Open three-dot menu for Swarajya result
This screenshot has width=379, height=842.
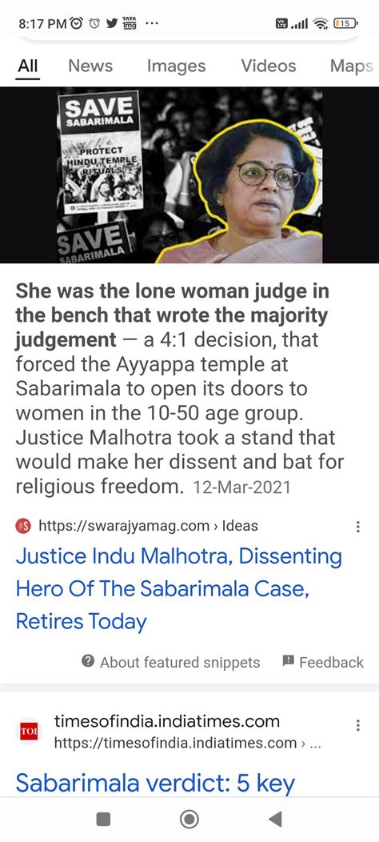(x=358, y=527)
